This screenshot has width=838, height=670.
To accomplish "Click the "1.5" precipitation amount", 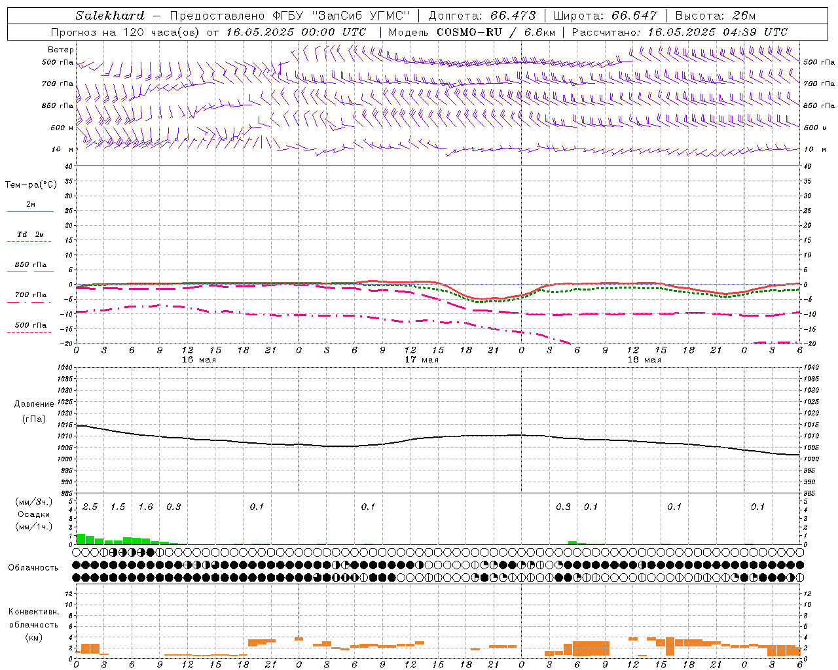I will pyautogui.click(x=118, y=507).
